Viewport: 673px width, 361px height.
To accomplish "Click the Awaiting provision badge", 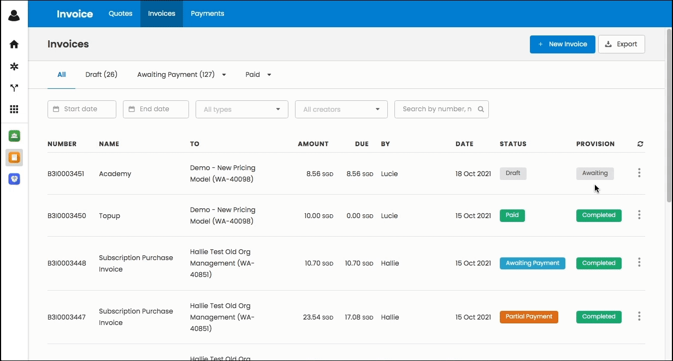I will point(595,173).
